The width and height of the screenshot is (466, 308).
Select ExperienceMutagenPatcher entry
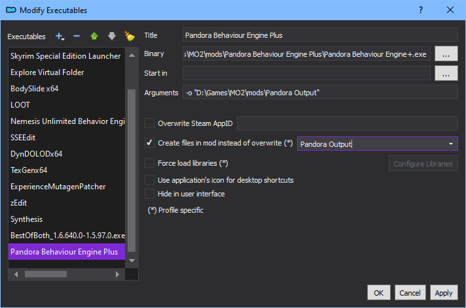[x=67, y=187]
